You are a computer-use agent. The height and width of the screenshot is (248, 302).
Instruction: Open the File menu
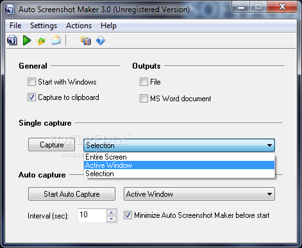click(x=15, y=26)
